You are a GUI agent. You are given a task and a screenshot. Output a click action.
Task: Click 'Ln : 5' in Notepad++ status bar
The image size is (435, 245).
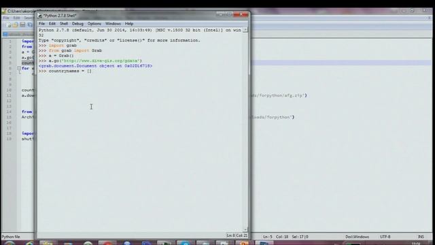coord(268,237)
